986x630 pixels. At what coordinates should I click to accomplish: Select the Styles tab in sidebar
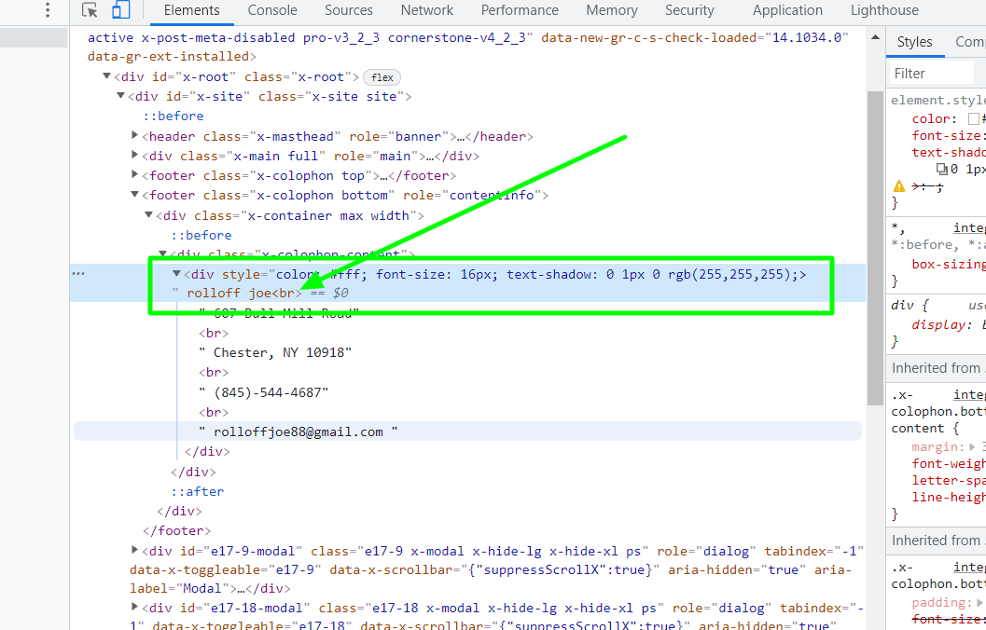(914, 42)
